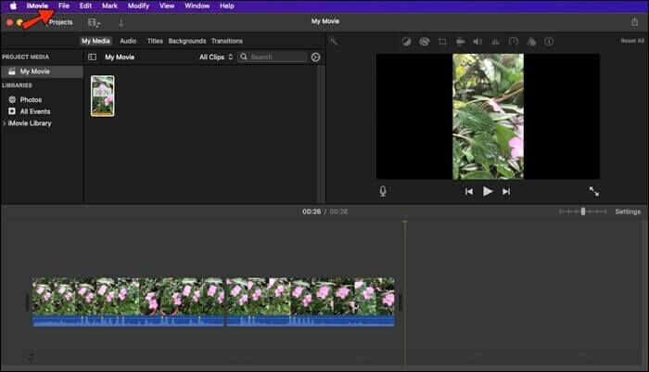Click Reset All adjustments

point(632,41)
